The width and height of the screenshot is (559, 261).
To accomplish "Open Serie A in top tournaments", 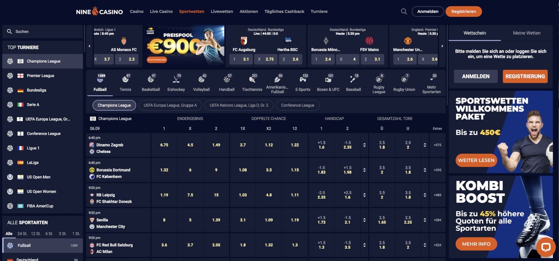I will [x=42, y=105].
